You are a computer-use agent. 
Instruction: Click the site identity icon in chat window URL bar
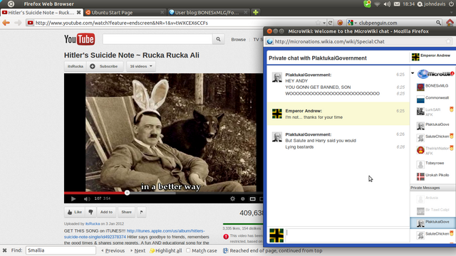coord(269,41)
